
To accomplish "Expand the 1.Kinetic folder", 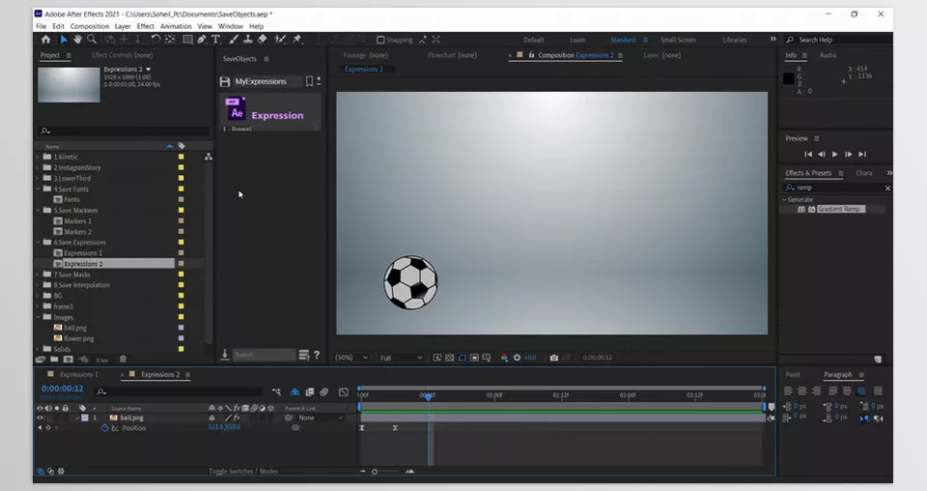I will coord(38,157).
